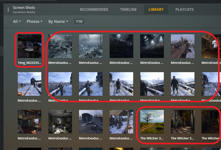Viewport: 221px width, 150px height.
Task: Click the 110 item count badge
Action: (x=79, y=21)
